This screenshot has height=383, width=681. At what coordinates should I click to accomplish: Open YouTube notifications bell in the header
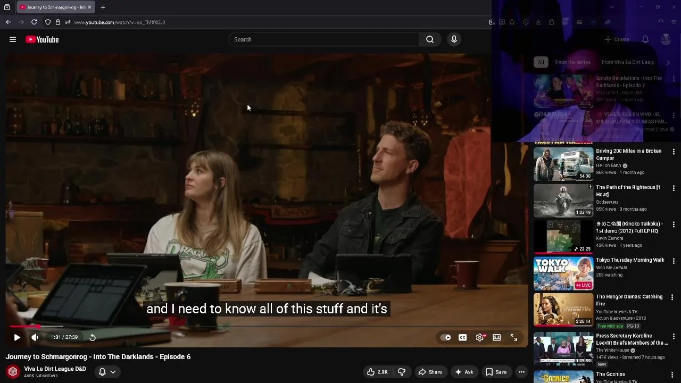645,39
